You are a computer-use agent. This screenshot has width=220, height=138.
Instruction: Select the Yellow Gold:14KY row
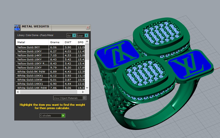click(50, 55)
